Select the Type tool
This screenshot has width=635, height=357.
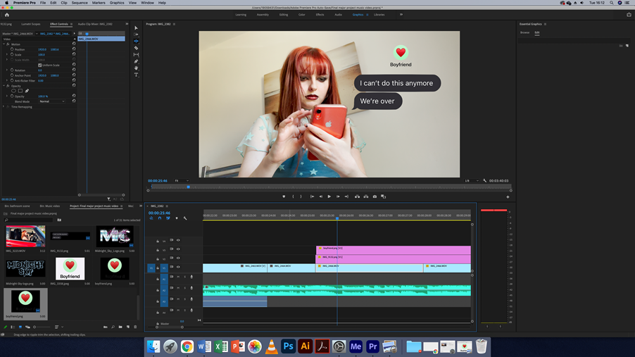(137, 75)
